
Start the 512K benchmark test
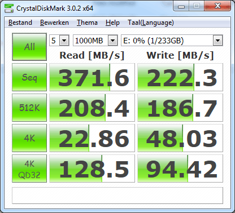[29, 108]
